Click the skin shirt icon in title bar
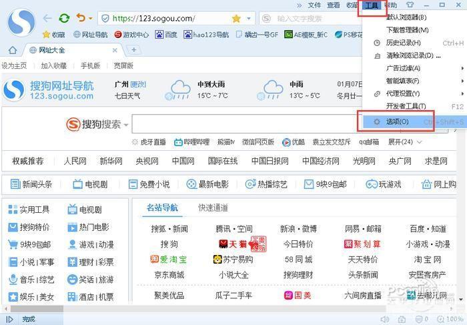The image size is (467, 325). [x=410, y=5]
